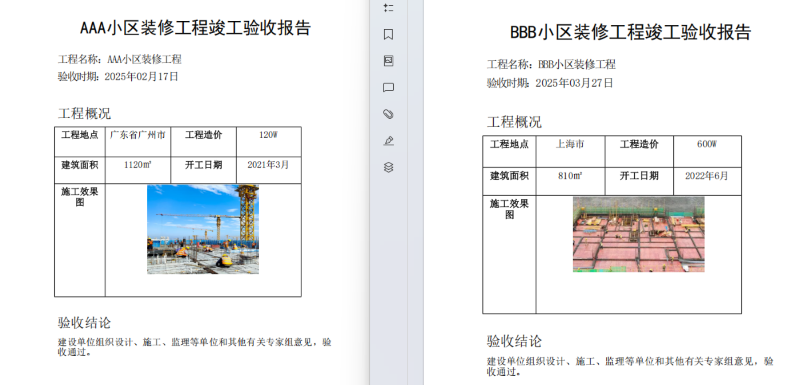The image size is (801, 385).
Task: Click the 施工效果图 label in BBB table
Action: coord(509,209)
